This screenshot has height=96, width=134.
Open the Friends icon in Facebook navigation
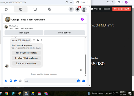click(6, 9)
